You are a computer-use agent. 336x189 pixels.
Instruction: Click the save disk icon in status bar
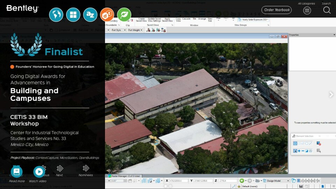tap(301, 187)
